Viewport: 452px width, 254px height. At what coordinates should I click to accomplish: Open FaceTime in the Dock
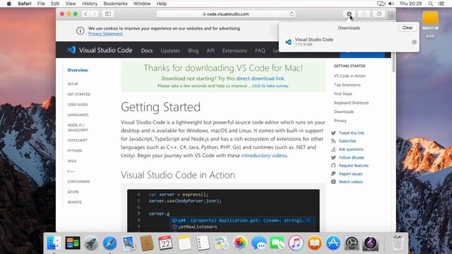coord(277,243)
